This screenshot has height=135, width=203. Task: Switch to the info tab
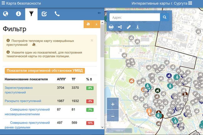coord(18,14)
